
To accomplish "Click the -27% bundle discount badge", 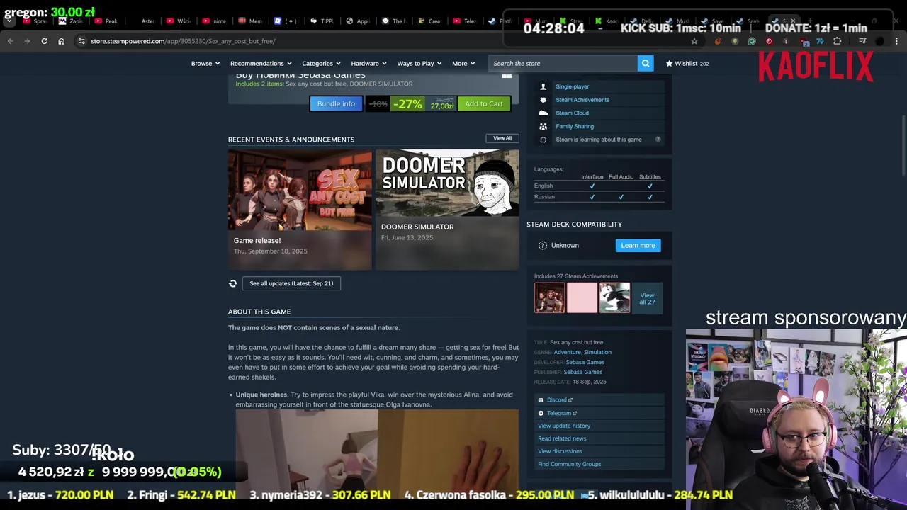I will pyautogui.click(x=407, y=104).
